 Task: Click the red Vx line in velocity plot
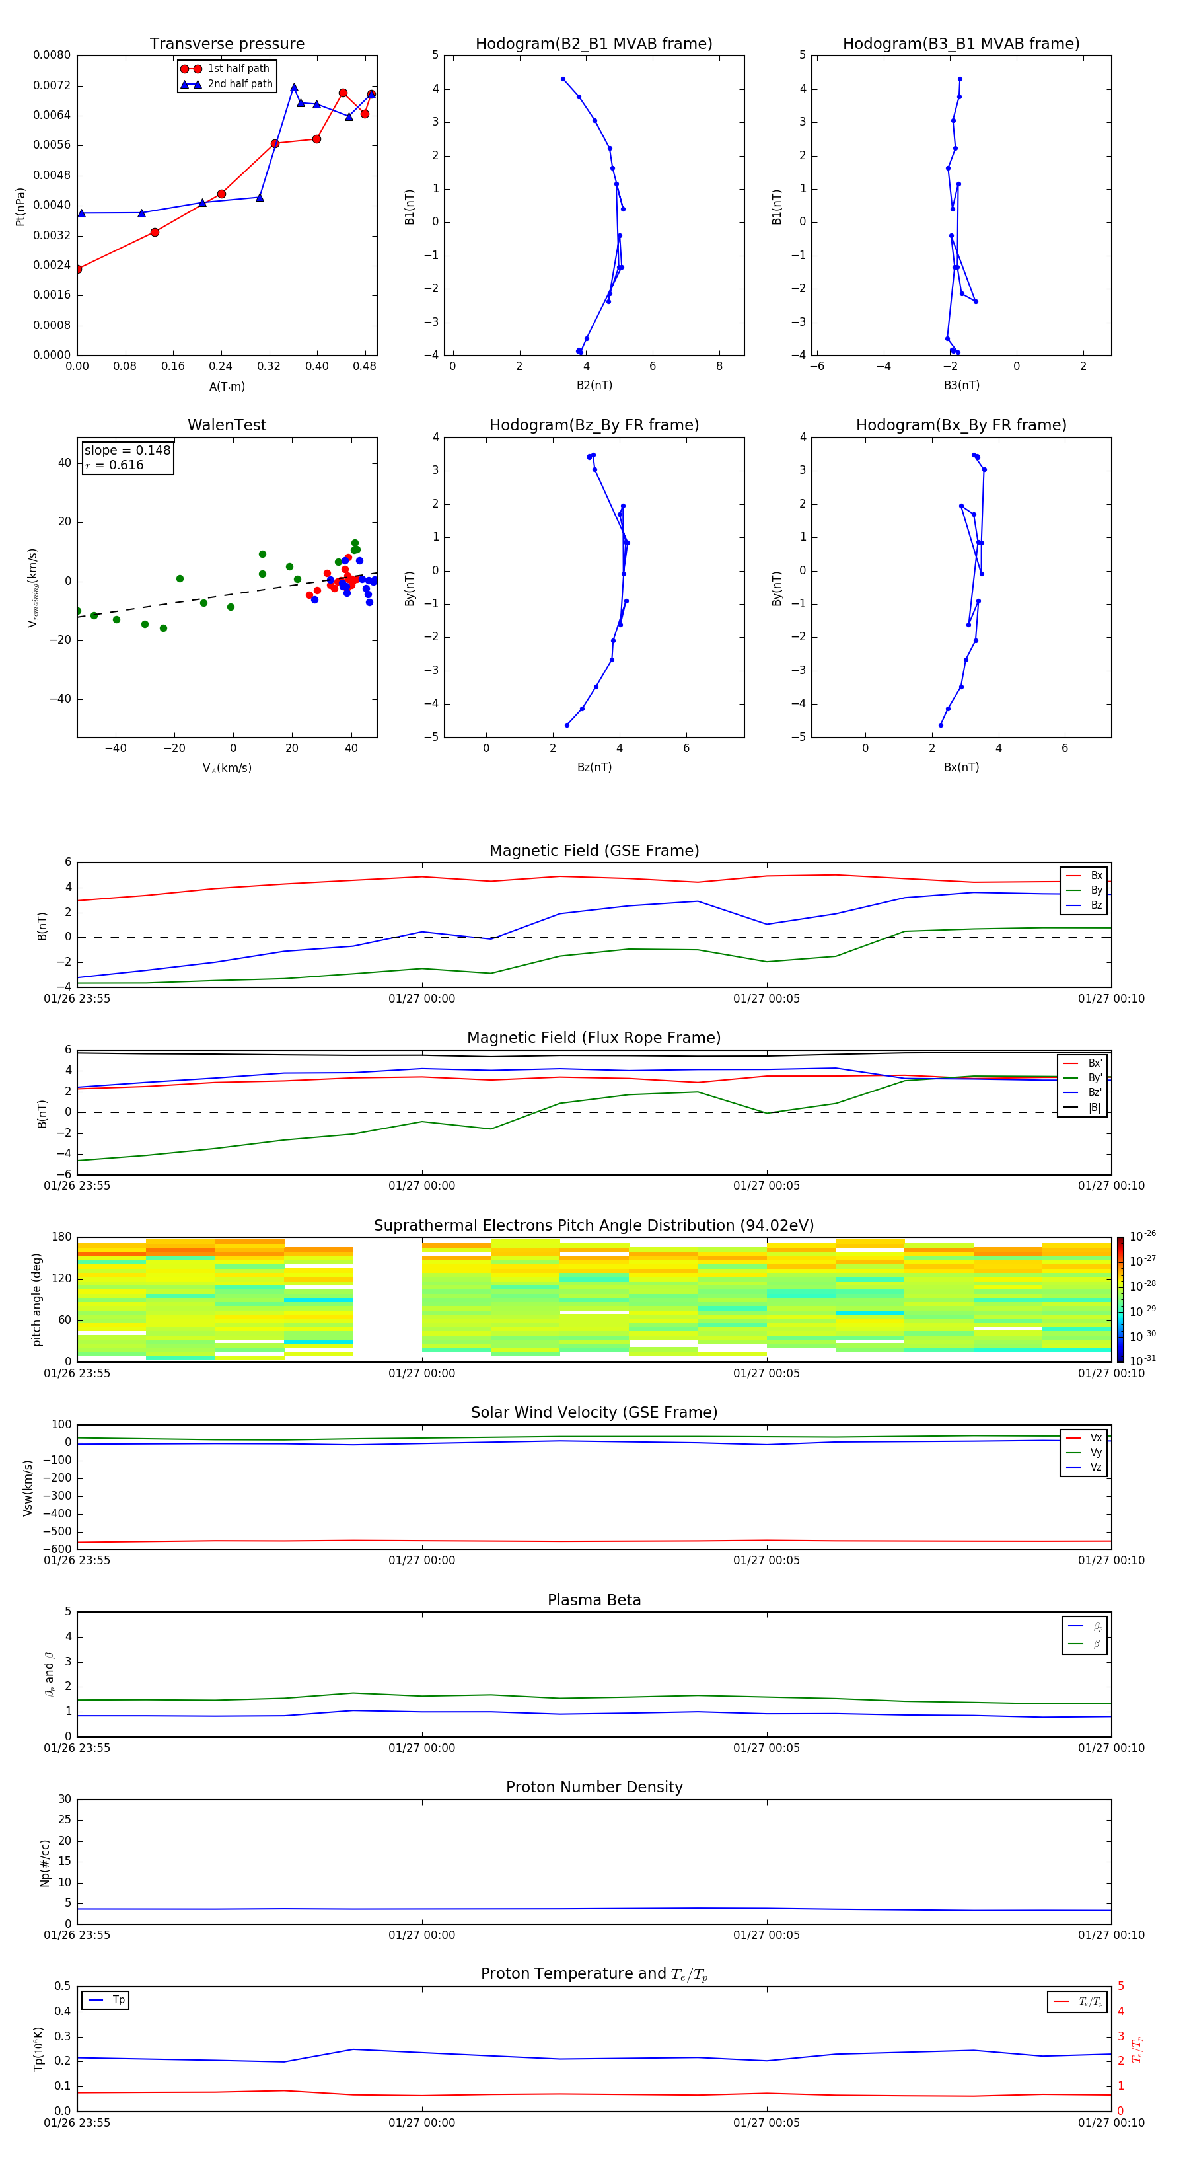coord(594,1541)
